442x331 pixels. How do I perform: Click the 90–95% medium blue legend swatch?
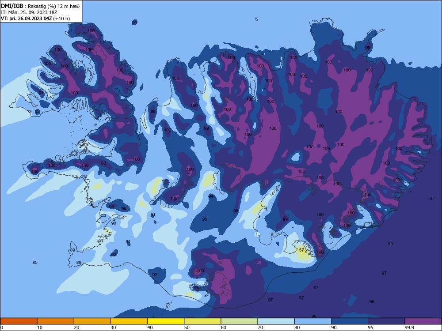pyautogui.click(x=350, y=321)
